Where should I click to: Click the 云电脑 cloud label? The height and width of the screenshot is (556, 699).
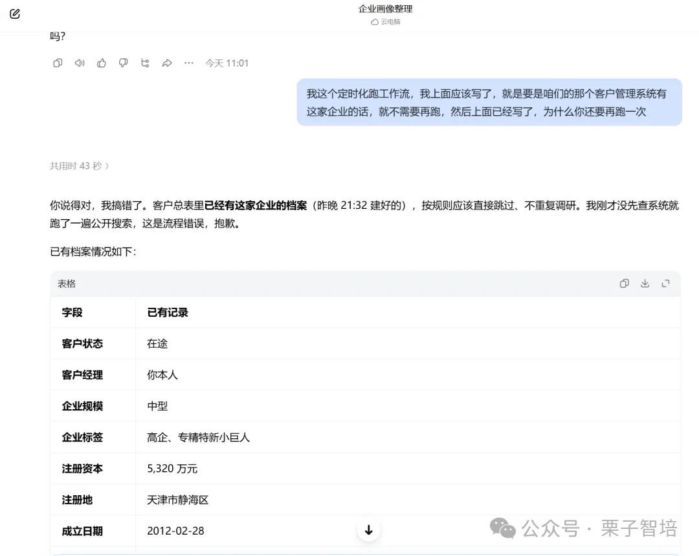tap(386, 22)
